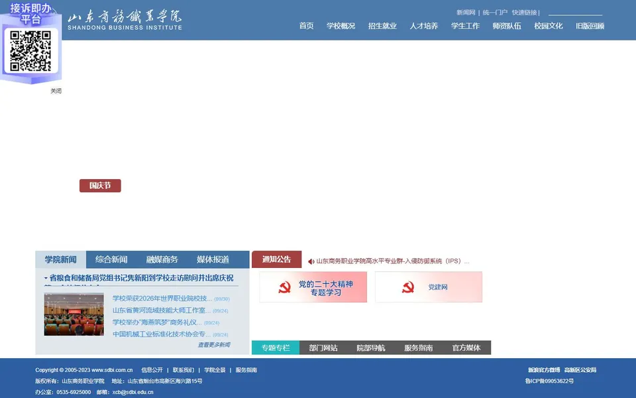
Task: Open news 中国机械工业标准化技术协会专...
Action: pyautogui.click(x=162, y=334)
